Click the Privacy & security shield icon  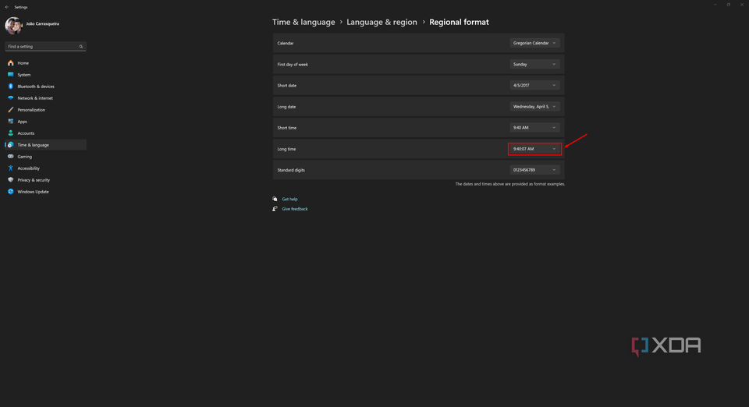(x=11, y=180)
